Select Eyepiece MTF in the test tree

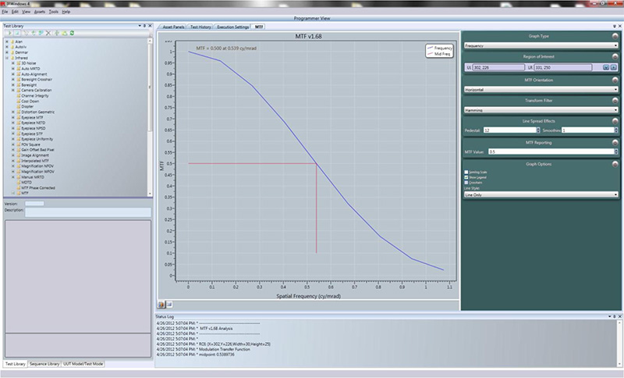[x=32, y=116]
